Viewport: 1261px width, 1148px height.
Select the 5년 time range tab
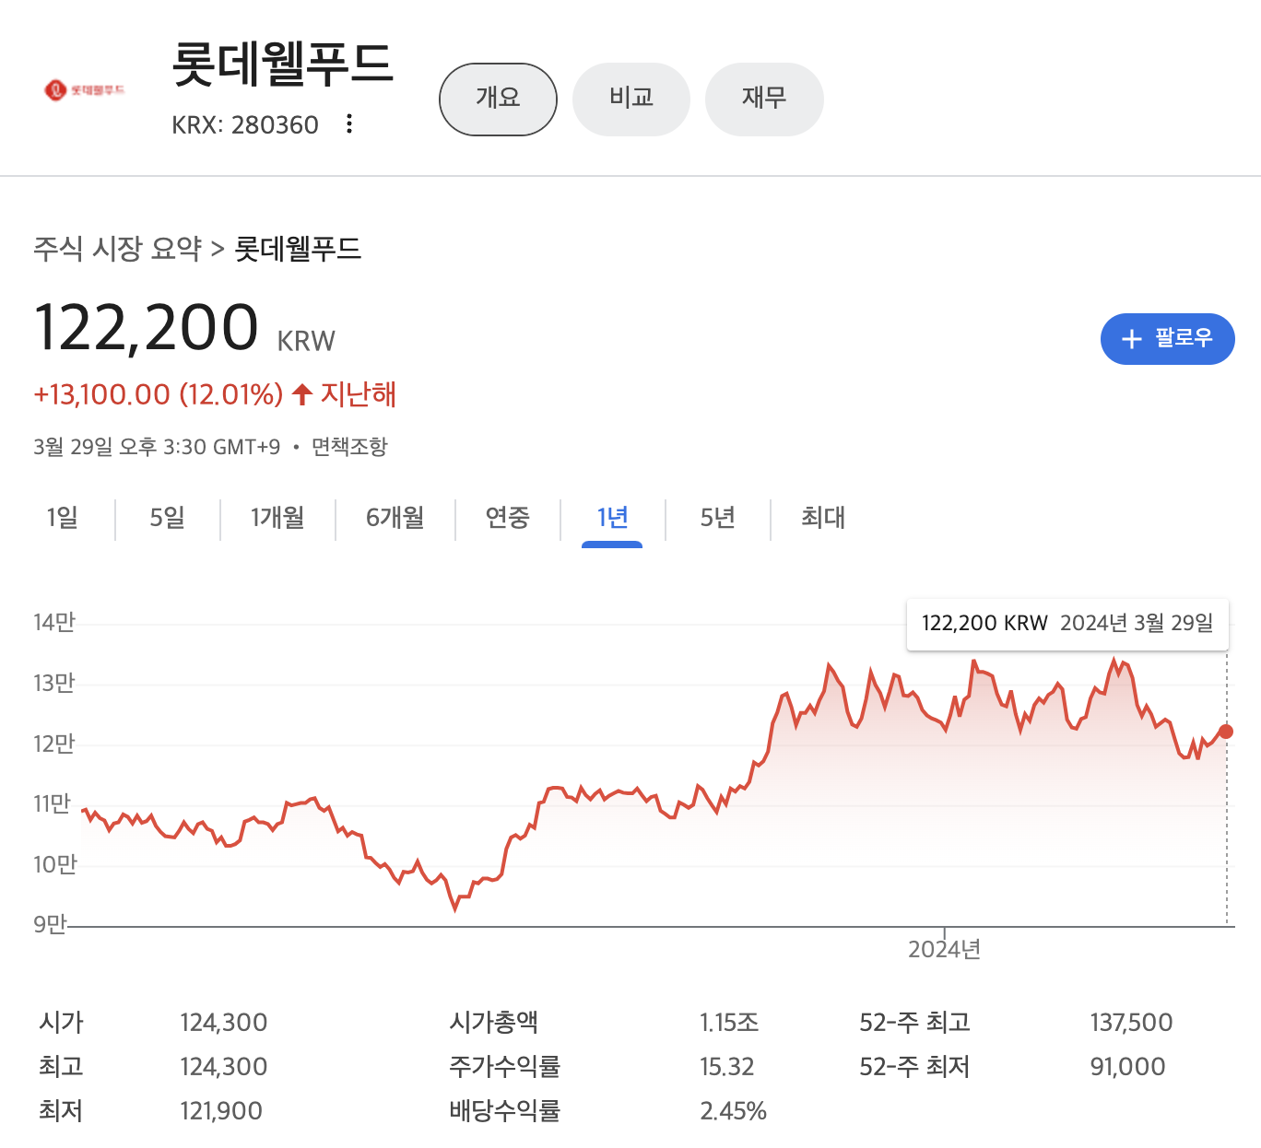(717, 518)
